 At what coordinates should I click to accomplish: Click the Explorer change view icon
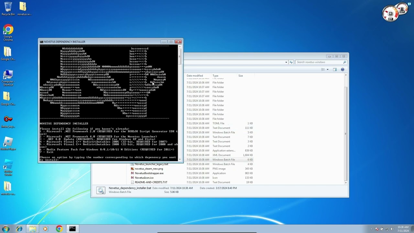323,69
